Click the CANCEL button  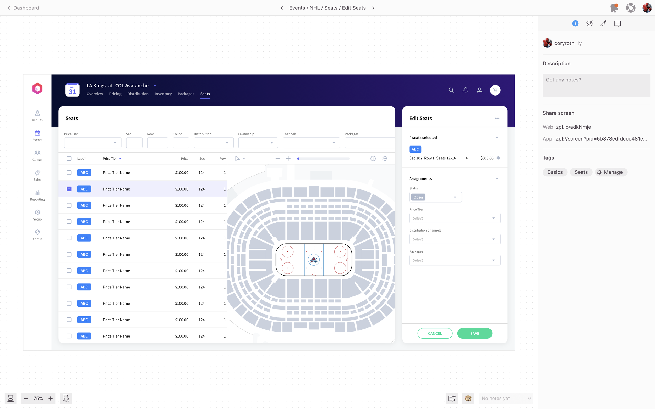click(435, 333)
